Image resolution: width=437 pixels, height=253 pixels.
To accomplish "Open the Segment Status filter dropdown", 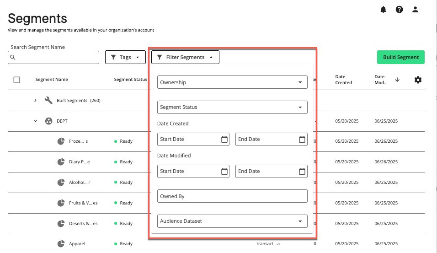I will (232, 107).
